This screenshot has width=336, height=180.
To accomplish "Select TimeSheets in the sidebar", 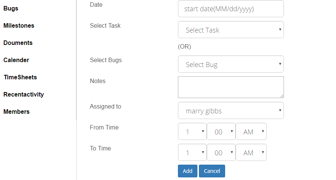I will point(20,77).
